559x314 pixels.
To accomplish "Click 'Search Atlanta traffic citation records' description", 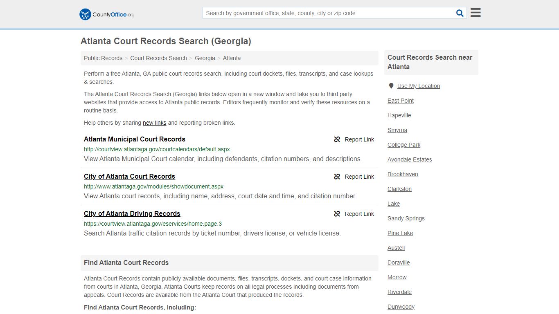I will 212,233.
